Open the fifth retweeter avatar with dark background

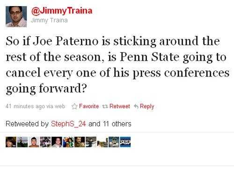57,142
